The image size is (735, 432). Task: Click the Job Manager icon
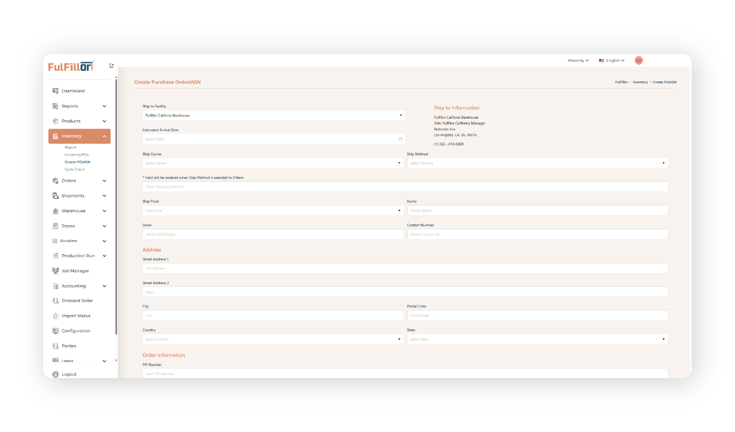coord(55,271)
